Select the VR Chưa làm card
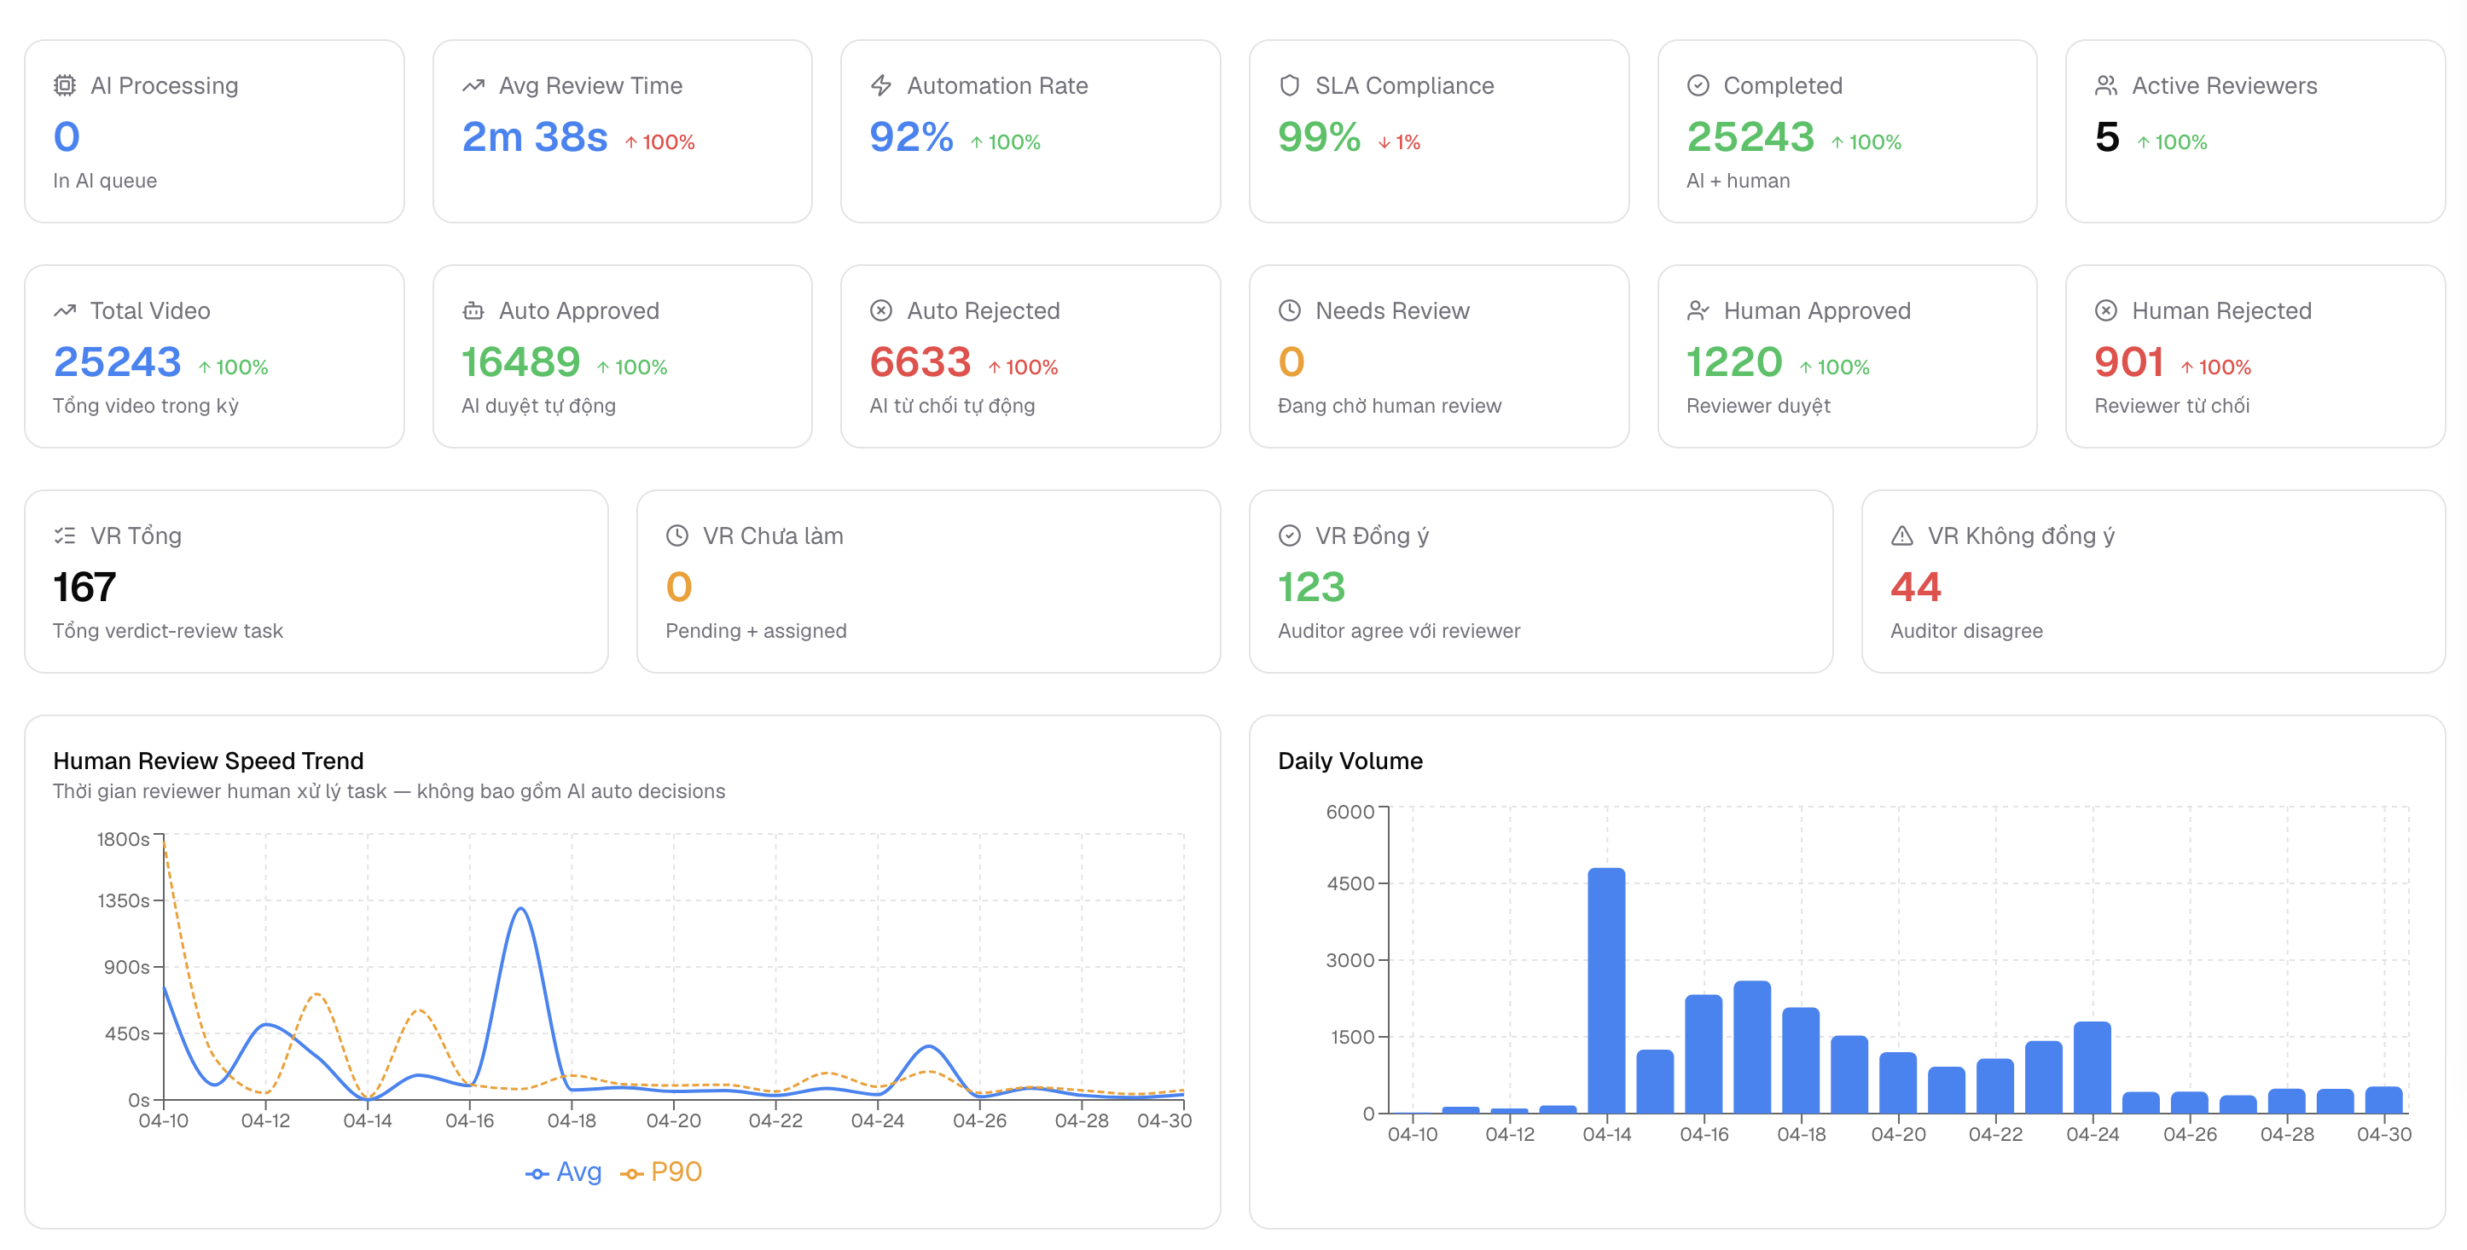 point(928,581)
